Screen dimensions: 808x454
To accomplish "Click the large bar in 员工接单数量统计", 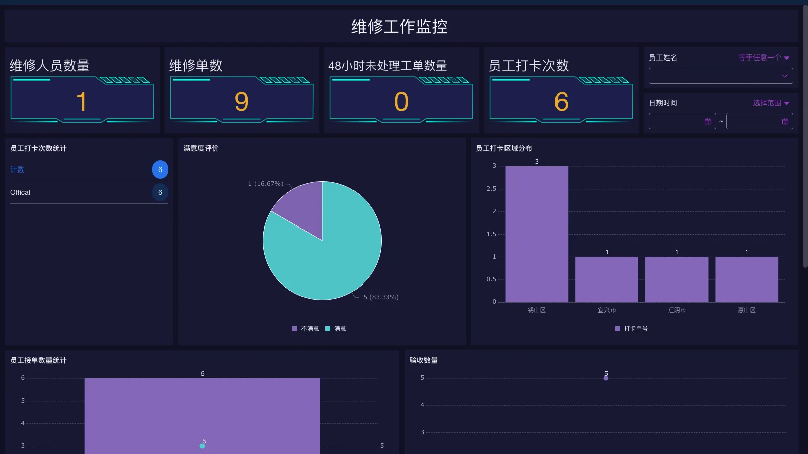I will click(x=202, y=416).
